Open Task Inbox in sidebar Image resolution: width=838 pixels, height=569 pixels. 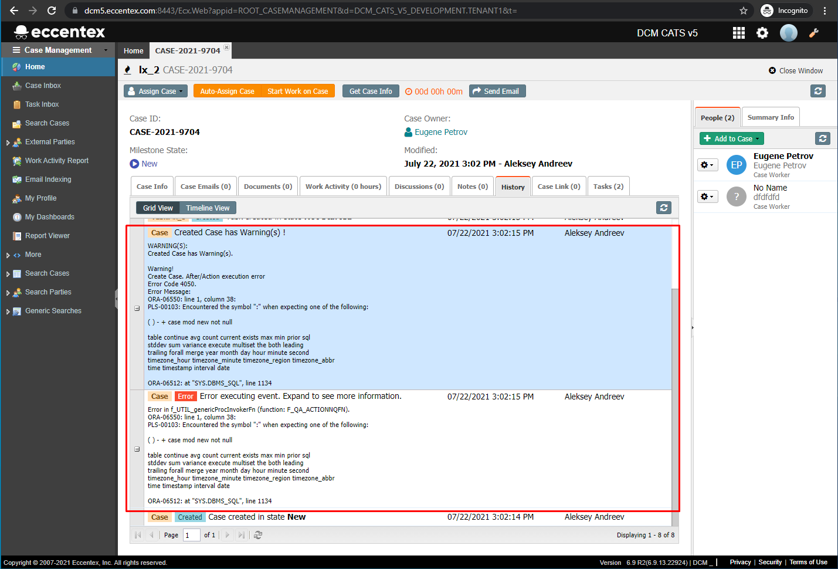tap(42, 104)
